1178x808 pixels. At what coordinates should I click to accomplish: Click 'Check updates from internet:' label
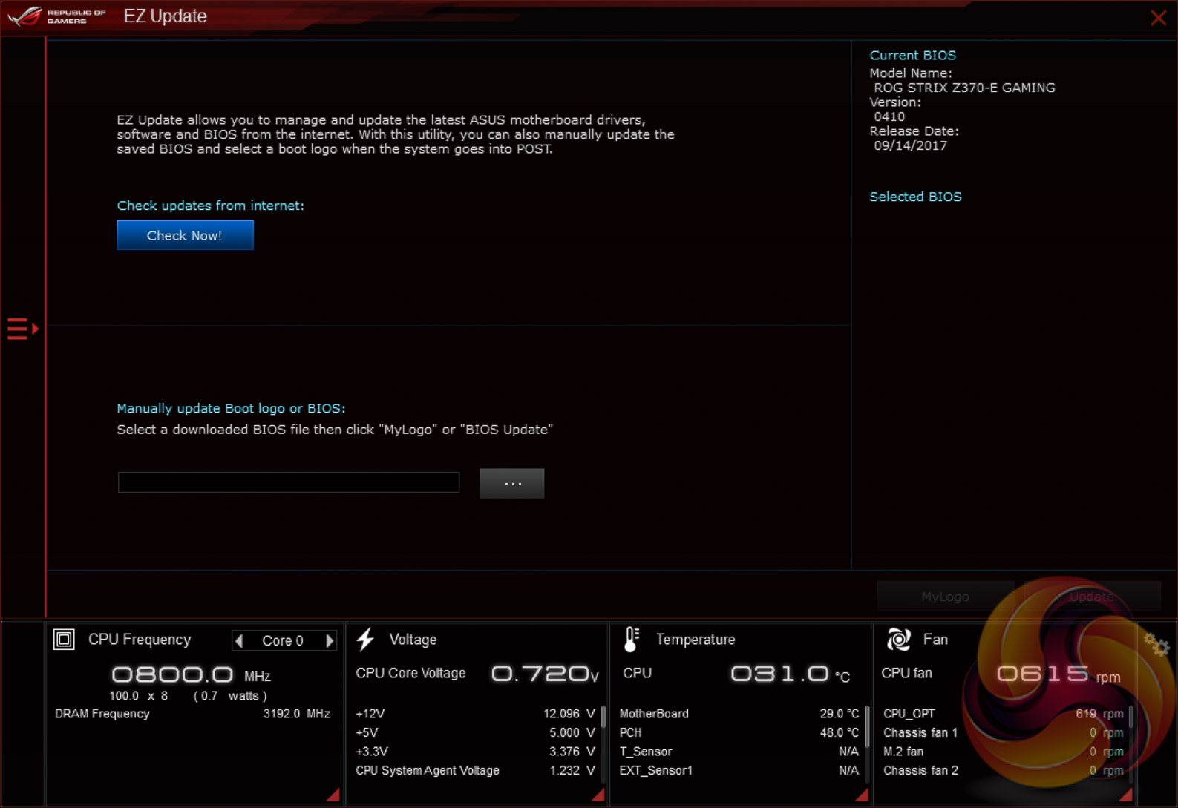pyautogui.click(x=211, y=206)
